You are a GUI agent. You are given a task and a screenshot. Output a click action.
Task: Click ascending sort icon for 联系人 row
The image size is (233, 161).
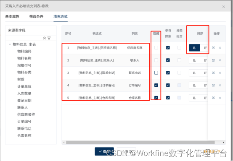coord(194,60)
